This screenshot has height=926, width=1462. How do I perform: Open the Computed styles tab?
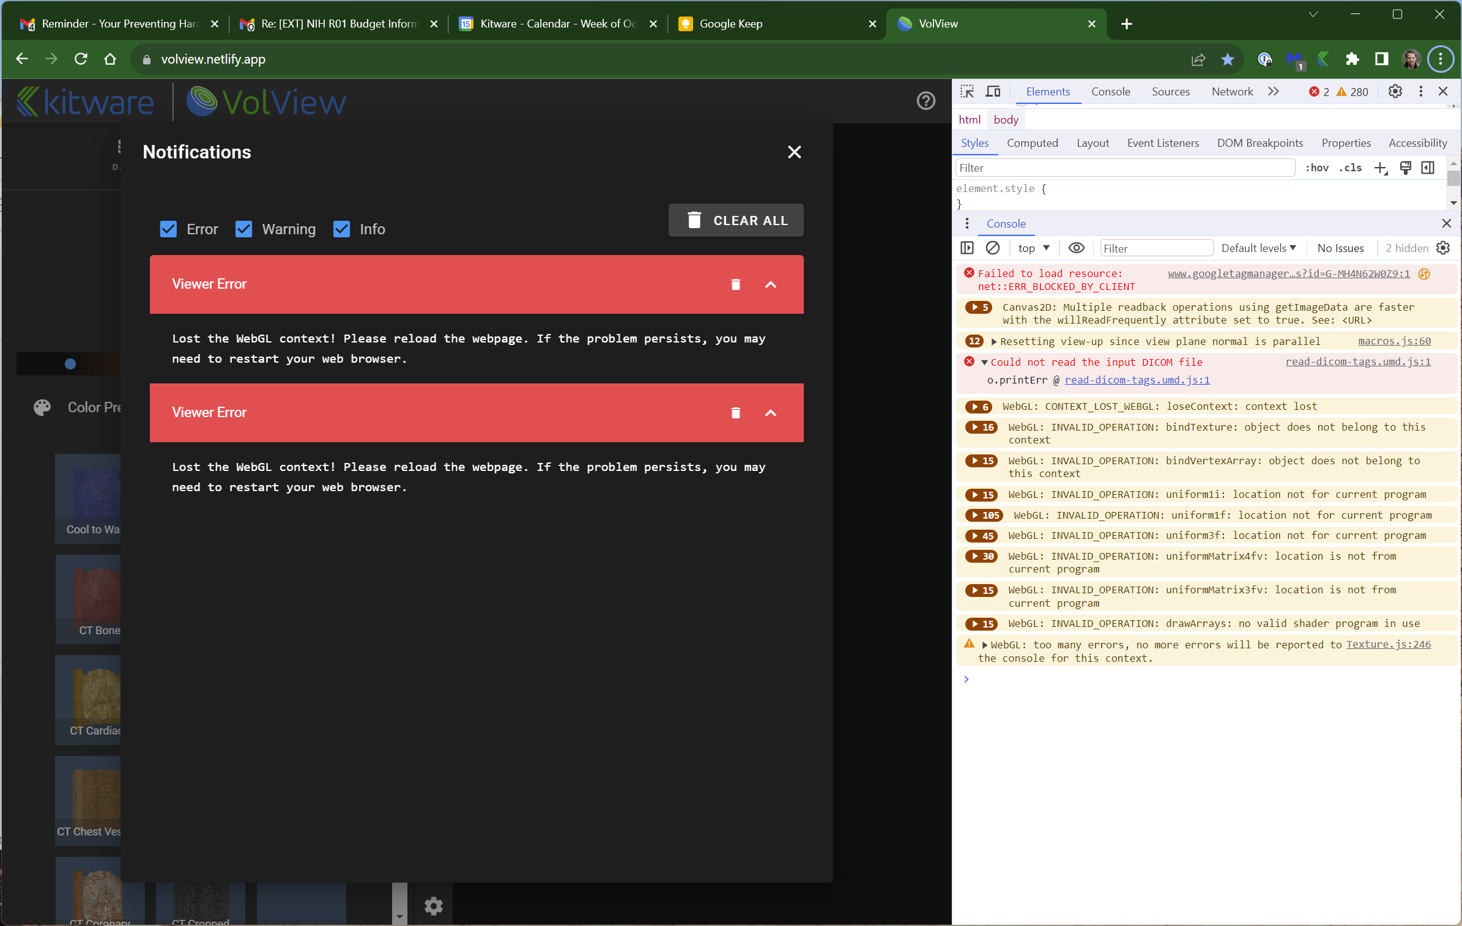click(x=1032, y=143)
